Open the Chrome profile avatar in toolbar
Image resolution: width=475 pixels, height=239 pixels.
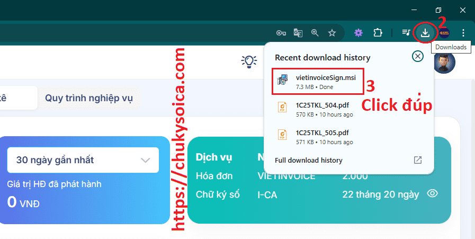[x=444, y=32]
